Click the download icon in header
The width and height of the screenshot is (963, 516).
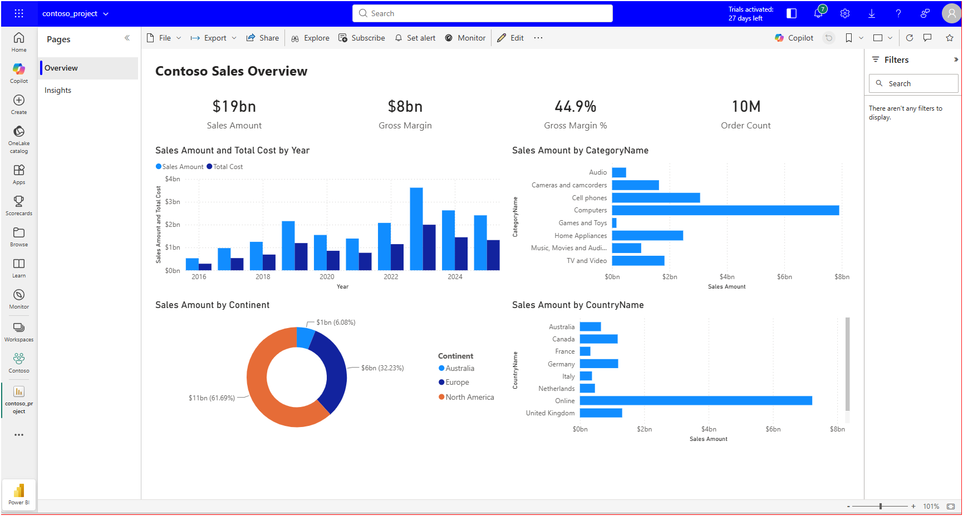pos(872,13)
